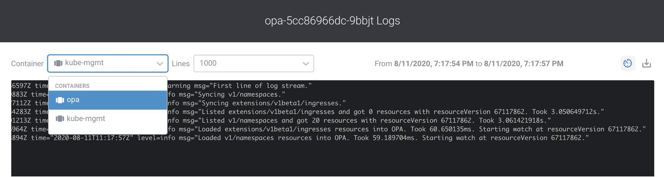Click the kube-mgmt icon in dropdown list

60,119
